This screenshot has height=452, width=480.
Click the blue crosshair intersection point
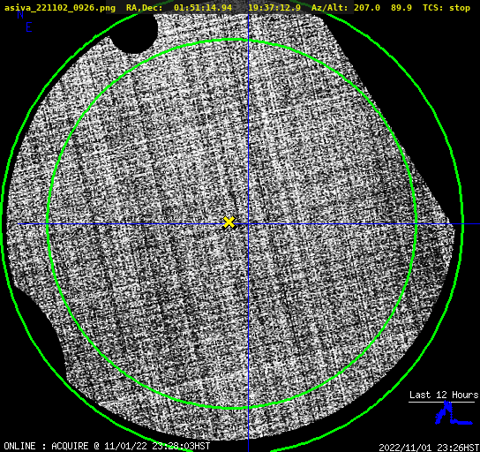[x=248, y=224]
